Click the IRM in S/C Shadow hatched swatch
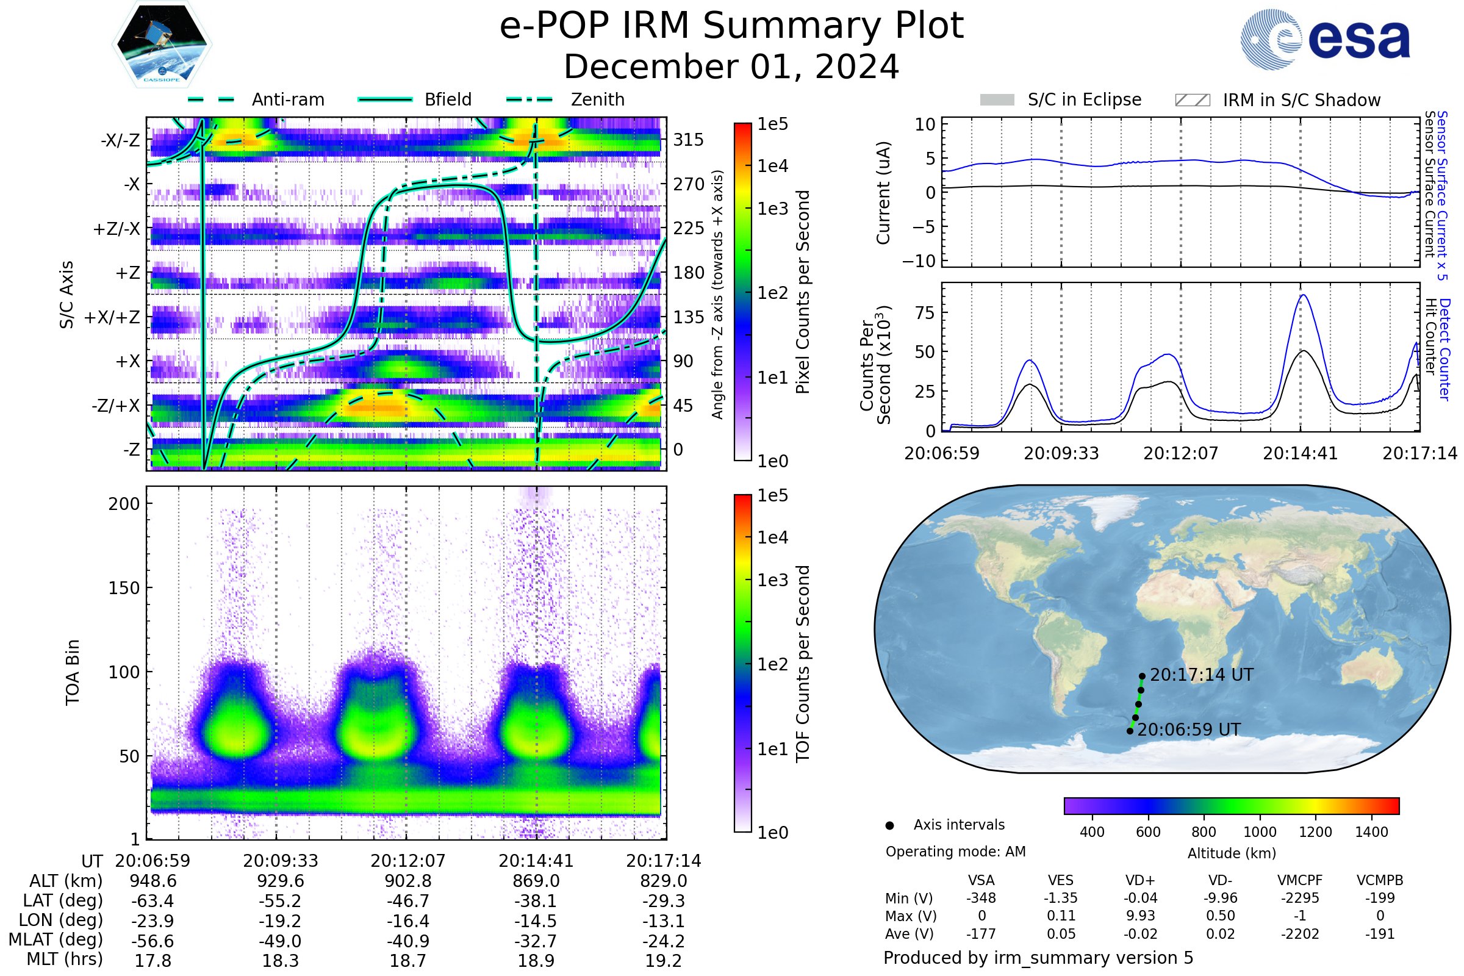The width and height of the screenshot is (1464, 976). coord(1192,100)
